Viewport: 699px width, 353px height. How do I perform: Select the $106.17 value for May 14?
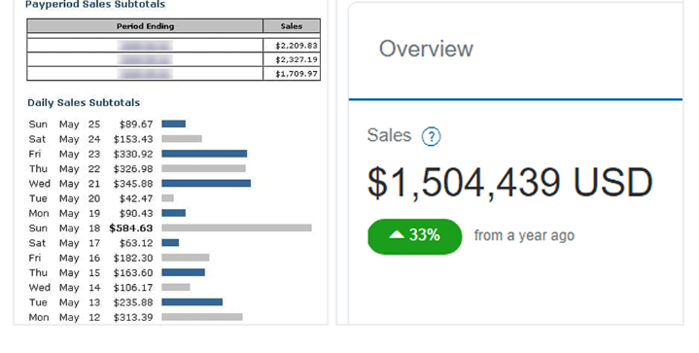pos(133,288)
